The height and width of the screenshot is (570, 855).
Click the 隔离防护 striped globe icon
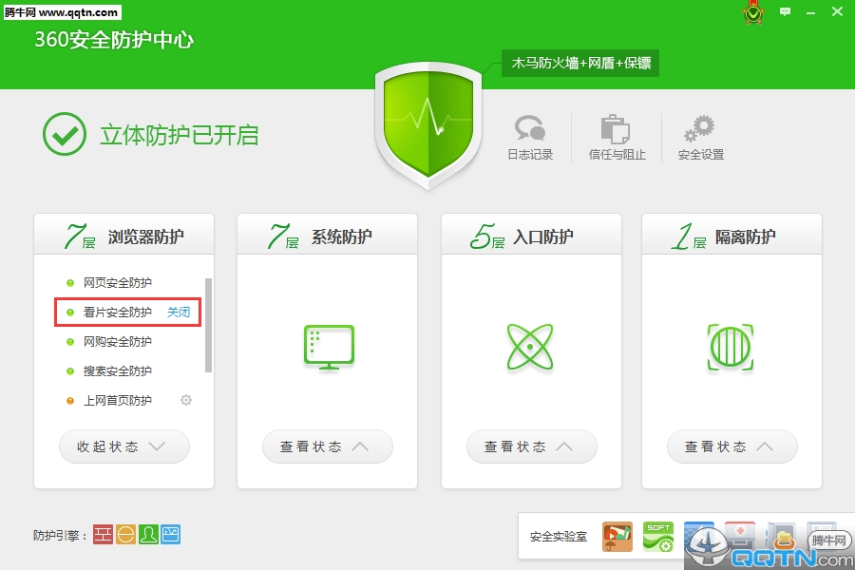pos(731,347)
